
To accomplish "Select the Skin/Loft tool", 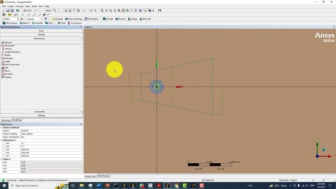I will (x=145, y=19).
